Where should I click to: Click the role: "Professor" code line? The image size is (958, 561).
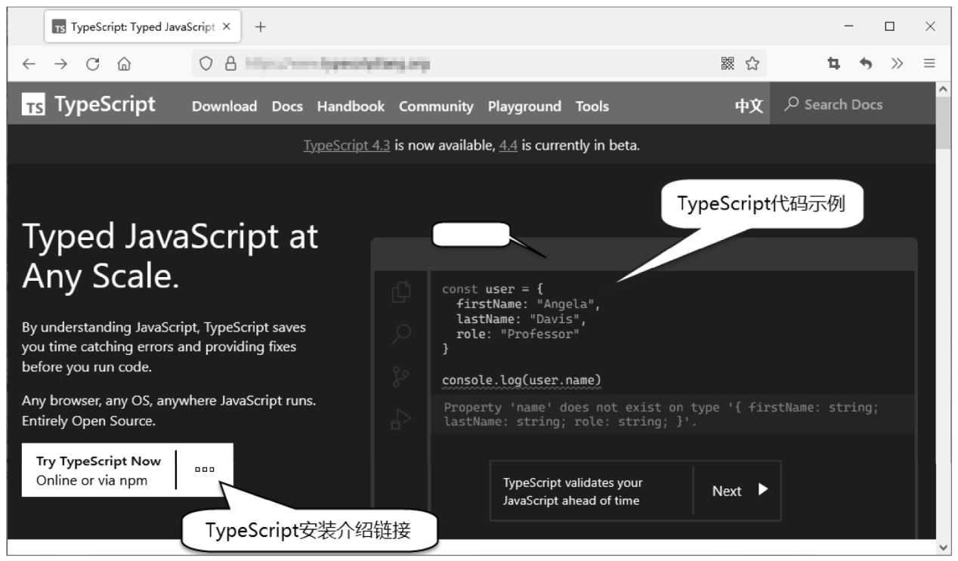tap(518, 334)
